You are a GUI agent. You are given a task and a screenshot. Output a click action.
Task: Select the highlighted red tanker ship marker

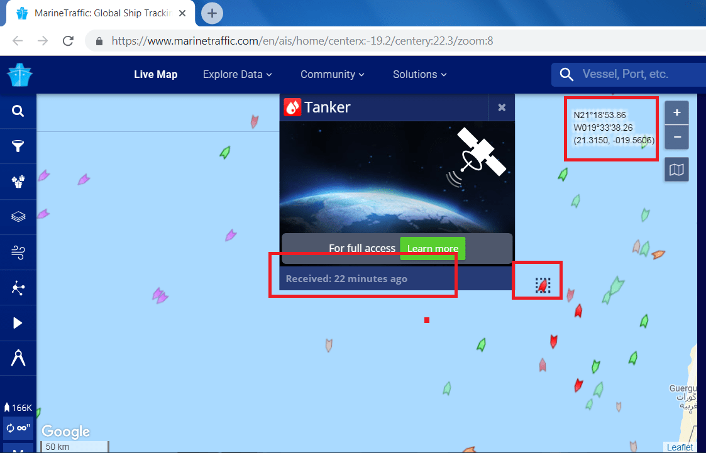click(x=543, y=285)
